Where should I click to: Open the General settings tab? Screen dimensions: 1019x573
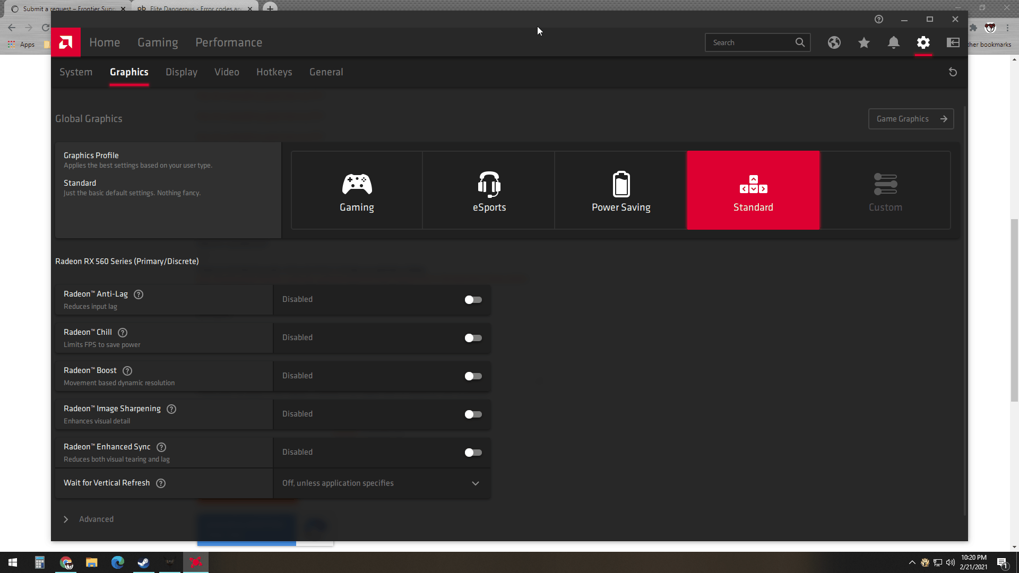pyautogui.click(x=326, y=72)
